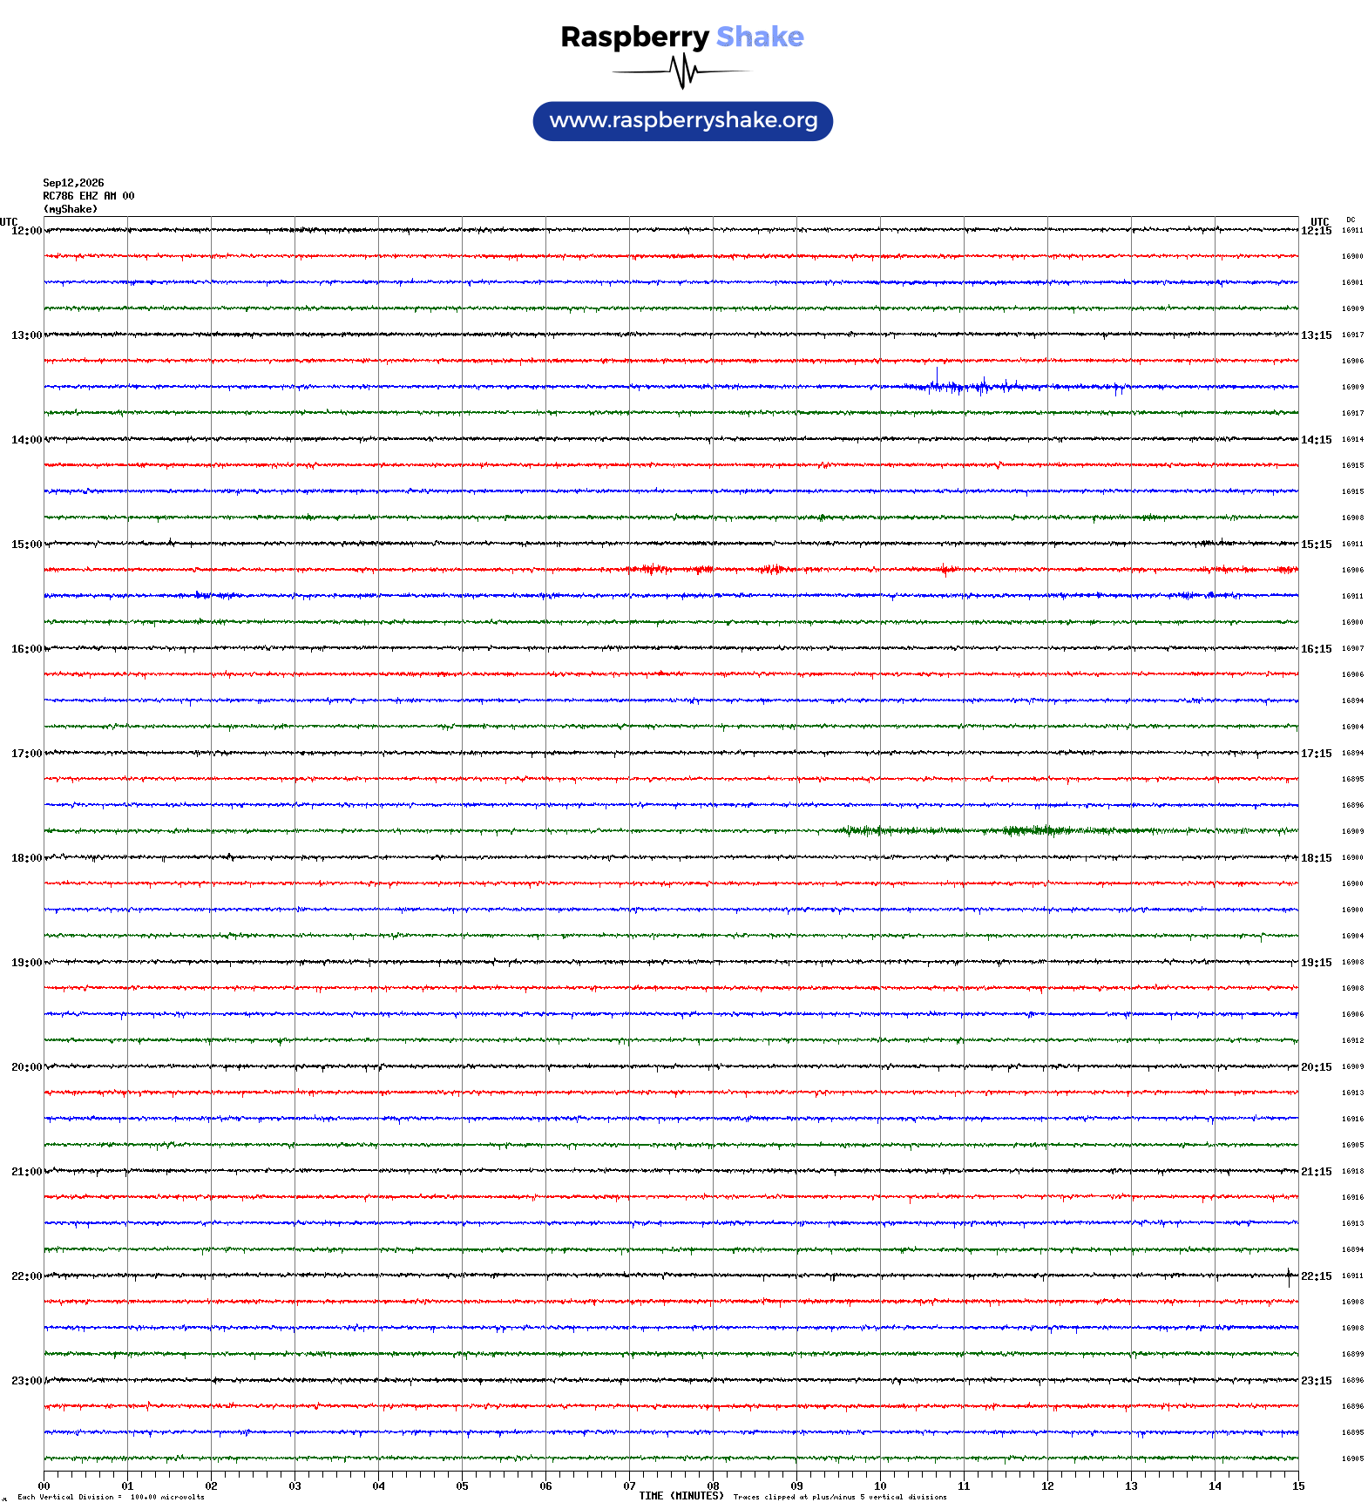The width and height of the screenshot is (1368, 1509).
Task: Select the 13:00 UTC time label
Action: (x=26, y=335)
